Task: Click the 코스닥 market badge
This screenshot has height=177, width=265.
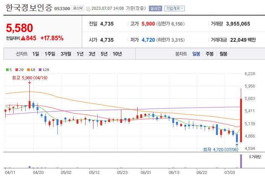Action: (78, 8)
